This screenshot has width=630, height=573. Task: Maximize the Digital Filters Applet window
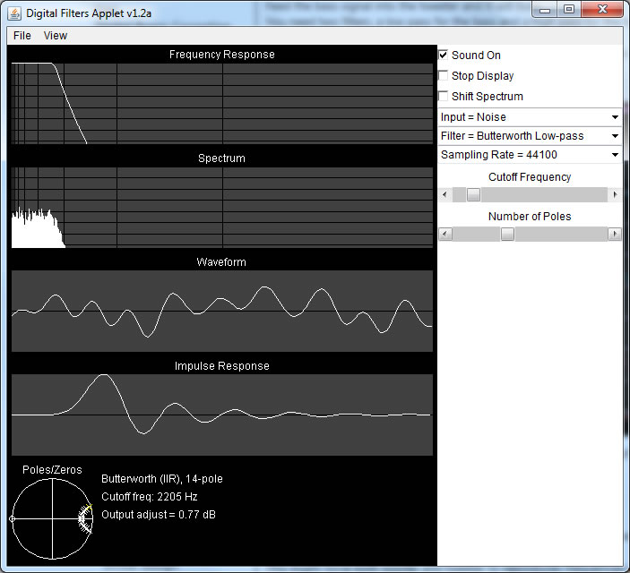(x=568, y=9)
